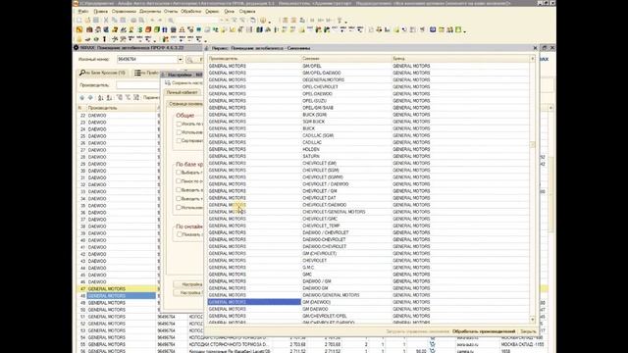Select the DAEWOO GM synonym row
Image resolution: width=628 pixels, height=353 pixels.
coord(368,288)
